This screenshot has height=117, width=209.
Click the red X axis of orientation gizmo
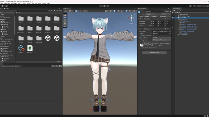129,18
